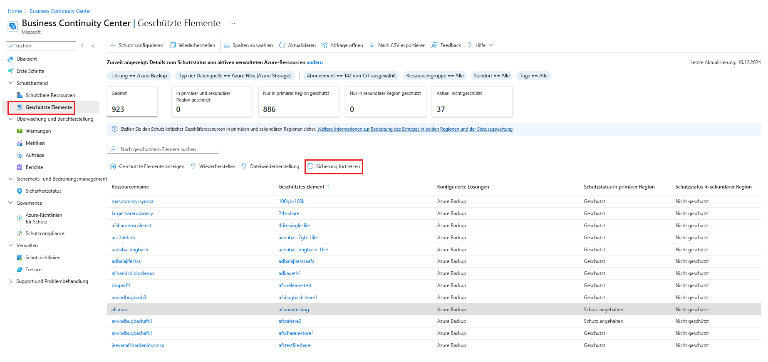Open the Lösung == Azure Backup filter
The height and width of the screenshot is (362, 768).
[139, 76]
